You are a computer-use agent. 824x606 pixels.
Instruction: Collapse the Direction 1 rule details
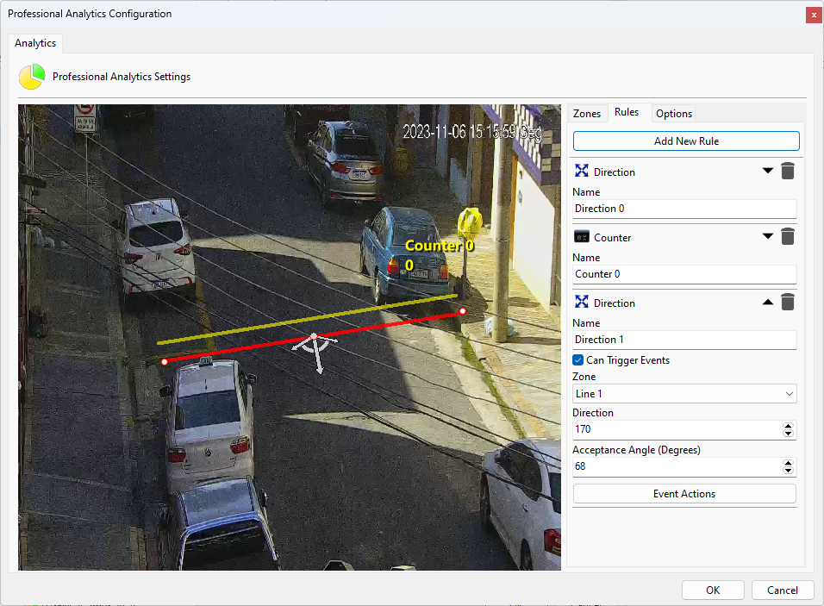tap(768, 303)
